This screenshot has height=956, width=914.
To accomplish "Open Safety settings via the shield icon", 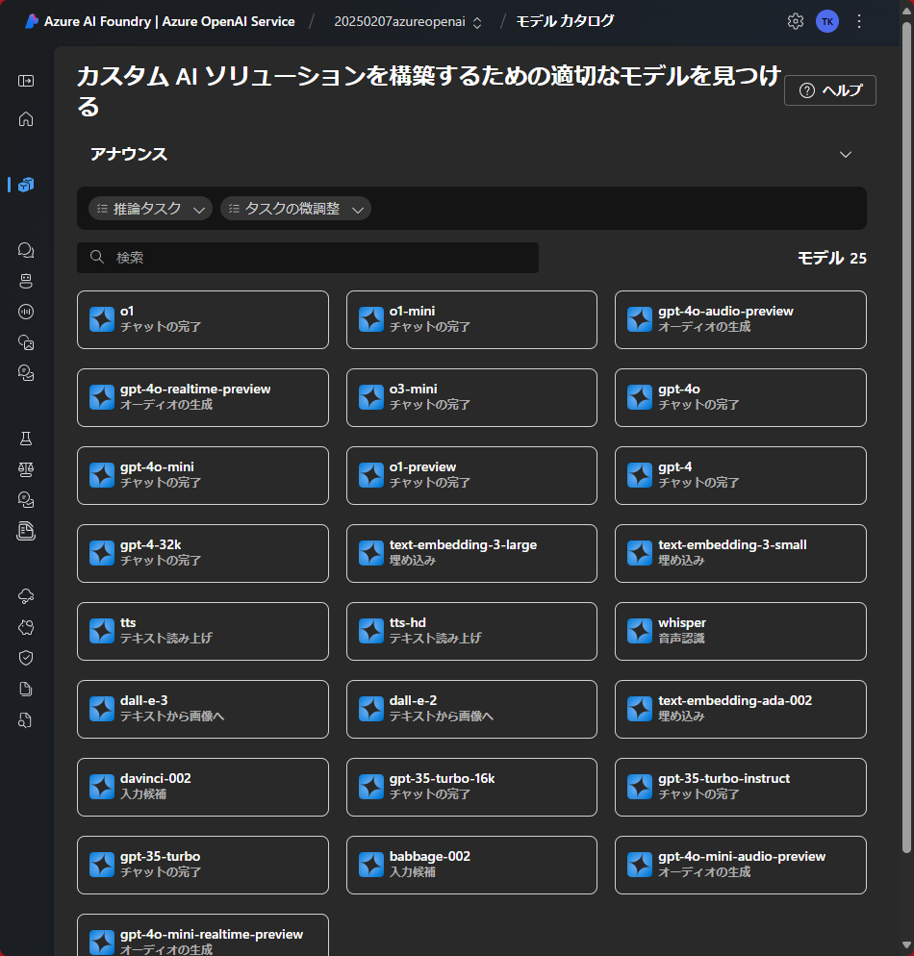I will 25,657.
